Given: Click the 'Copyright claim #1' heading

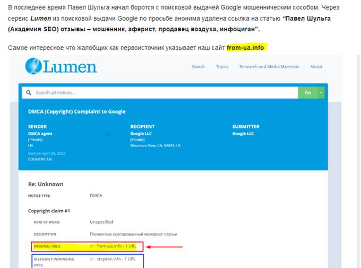Looking at the screenshot, I should 49,211.
